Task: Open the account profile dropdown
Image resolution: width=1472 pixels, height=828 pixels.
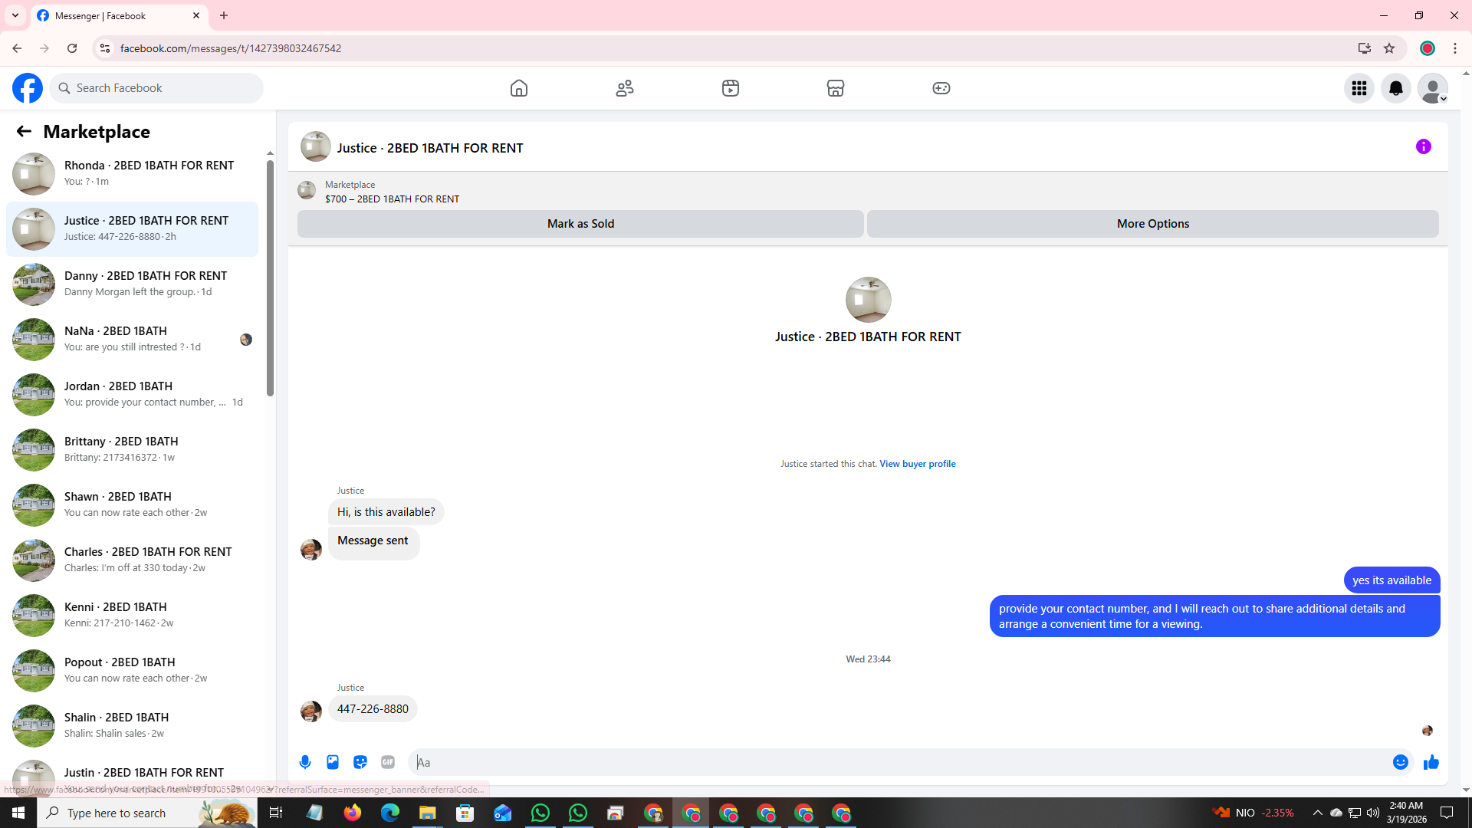Action: 1432,88
